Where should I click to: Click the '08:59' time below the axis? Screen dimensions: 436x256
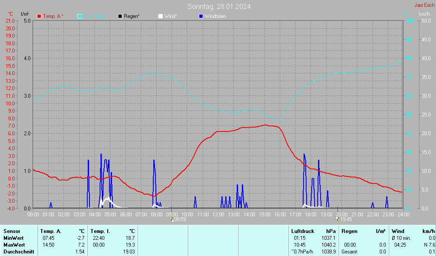[x=180, y=219]
